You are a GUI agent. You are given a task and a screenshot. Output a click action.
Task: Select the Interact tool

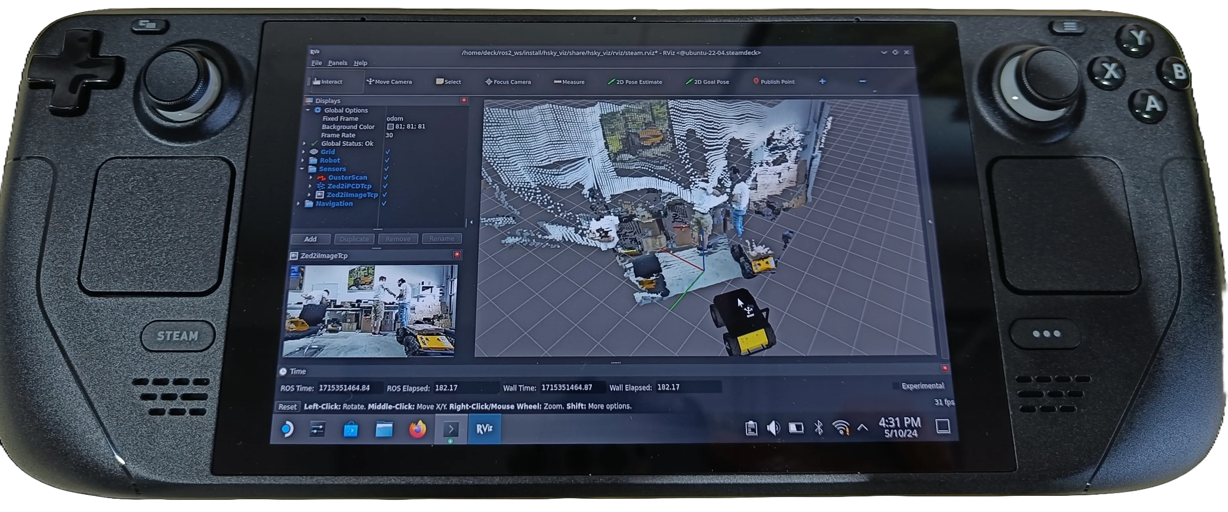pyautogui.click(x=328, y=82)
